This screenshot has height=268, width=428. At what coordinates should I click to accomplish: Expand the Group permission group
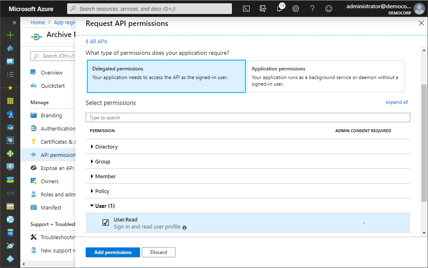(103, 161)
